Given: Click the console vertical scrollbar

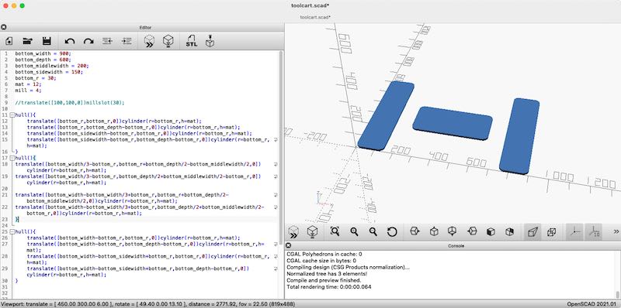Looking at the screenshot, I should 617,294.
